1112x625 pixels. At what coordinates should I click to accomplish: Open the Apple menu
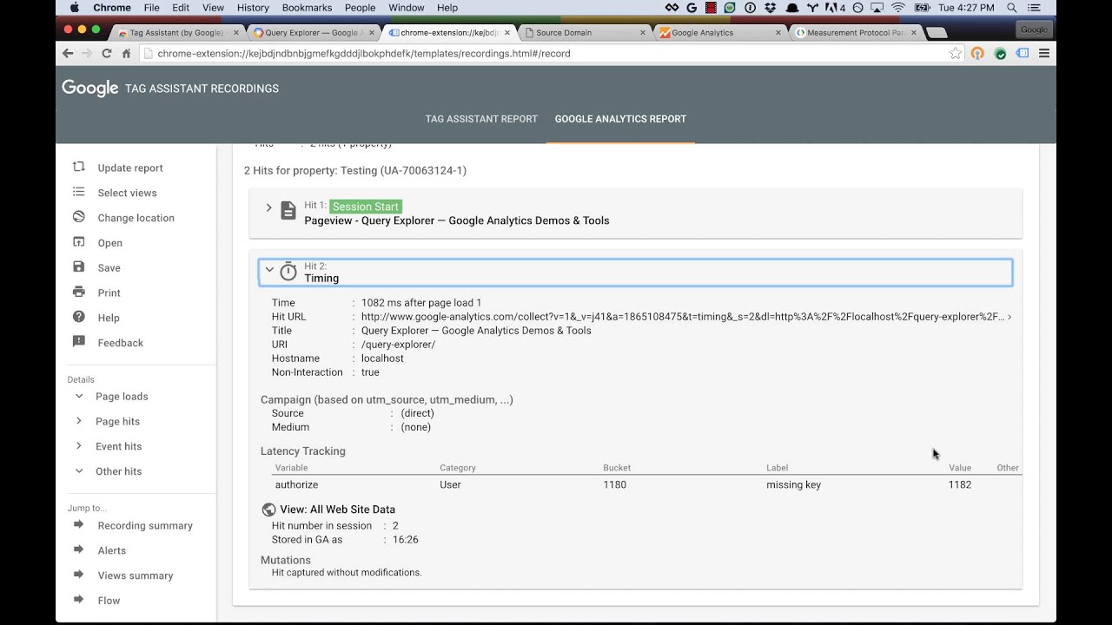pos(74,8)
